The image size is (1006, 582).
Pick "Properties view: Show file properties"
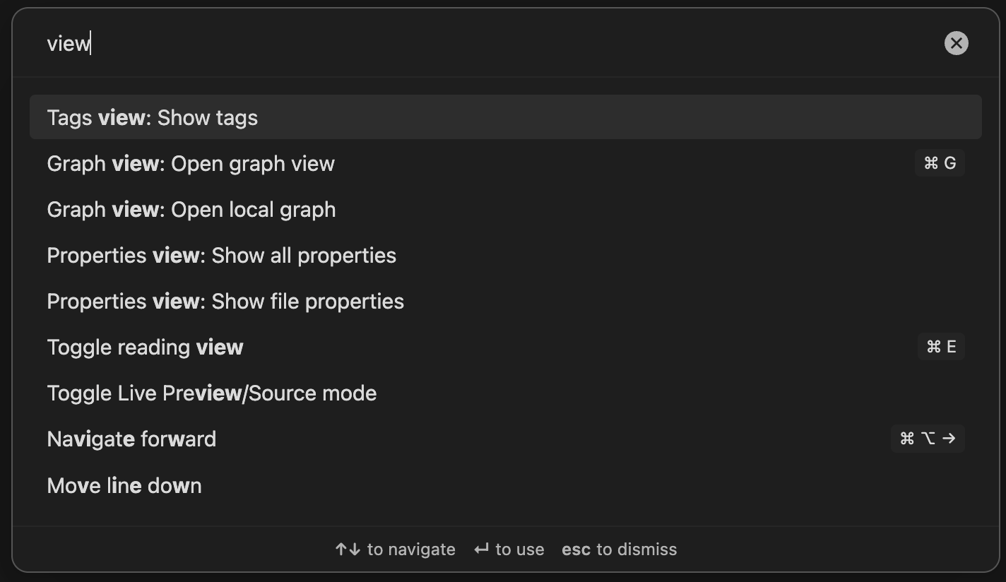(225, 302)
